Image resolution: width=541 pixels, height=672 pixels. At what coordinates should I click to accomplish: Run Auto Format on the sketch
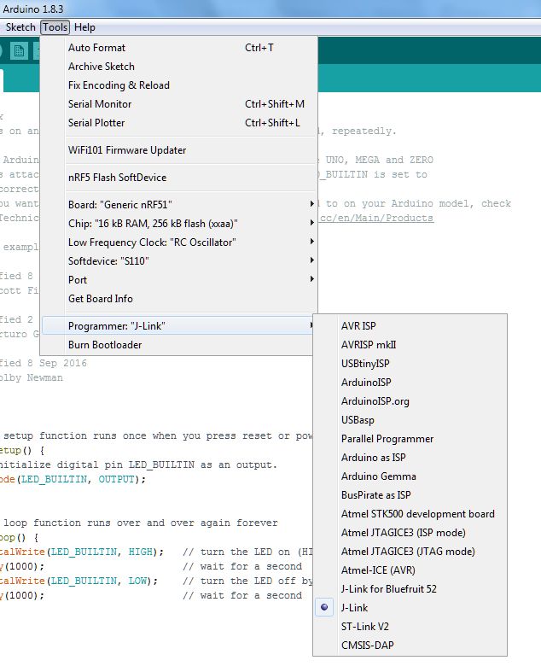[x=179, y=48]
